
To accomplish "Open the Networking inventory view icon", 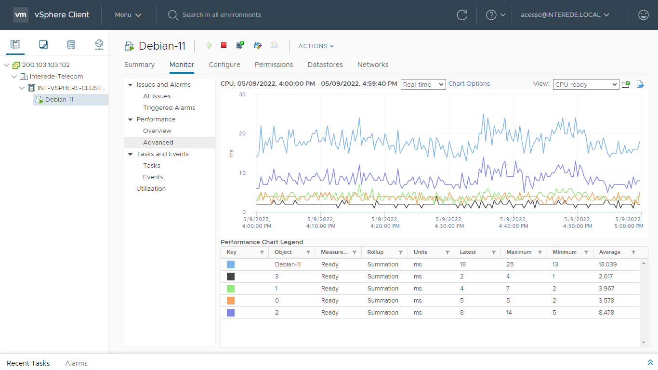I will [x=99, y=45].
